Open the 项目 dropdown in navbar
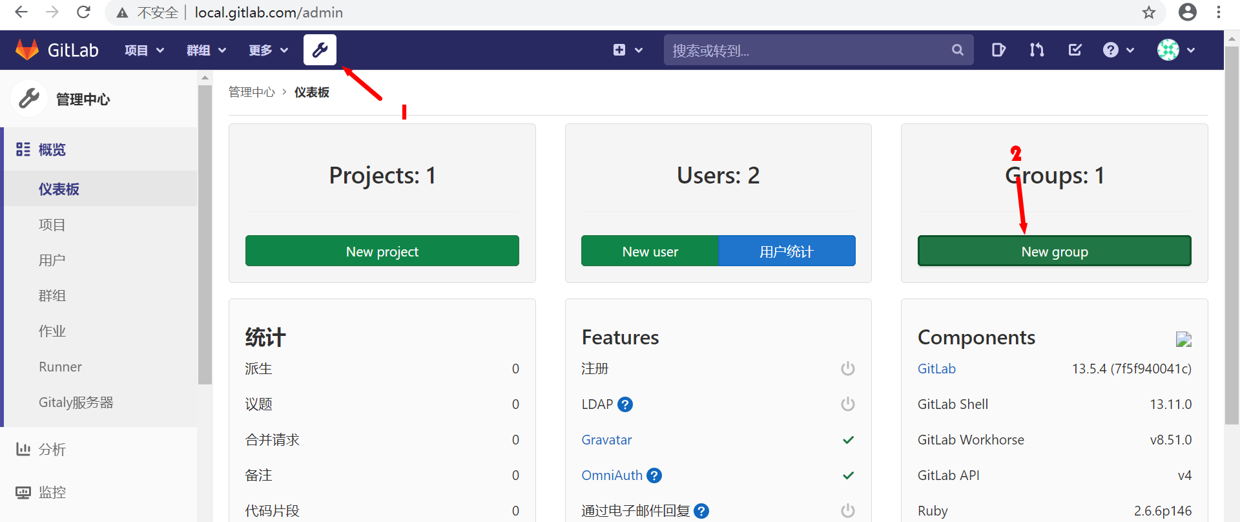 pyautogui.click(x=144, y=50)
